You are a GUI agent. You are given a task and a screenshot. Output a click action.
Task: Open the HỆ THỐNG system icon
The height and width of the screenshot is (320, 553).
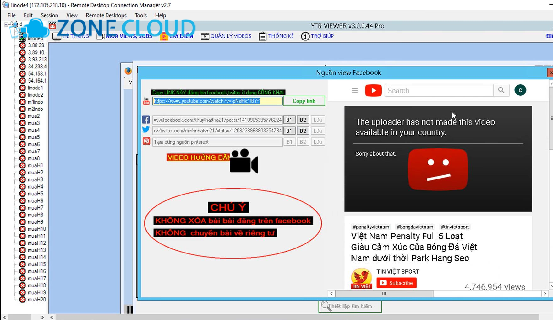click(57, 36)
